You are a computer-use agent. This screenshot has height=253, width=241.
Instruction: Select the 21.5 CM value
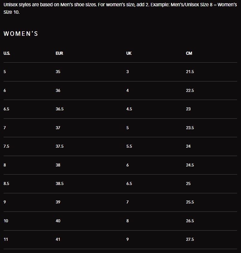tap(190, 72)
